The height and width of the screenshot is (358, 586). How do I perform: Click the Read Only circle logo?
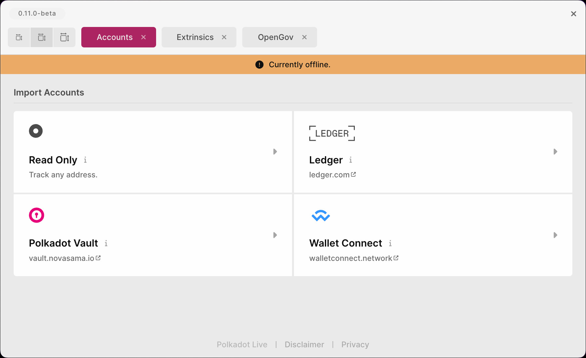tap(36, 131)
